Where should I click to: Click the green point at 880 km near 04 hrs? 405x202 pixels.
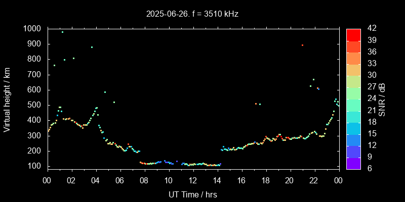point(92,47)
